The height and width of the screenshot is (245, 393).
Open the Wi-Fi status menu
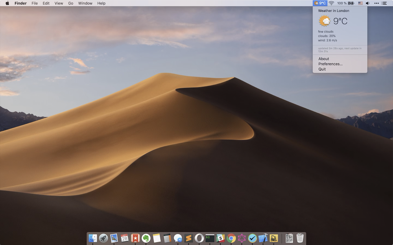tap(331, 3)
